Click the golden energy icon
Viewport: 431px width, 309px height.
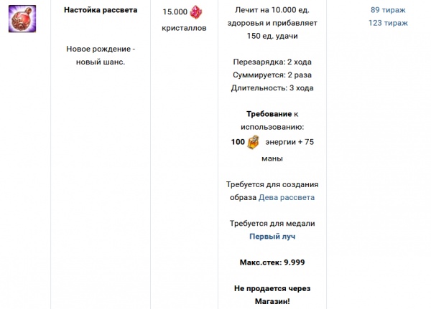[x=254, y=143]
